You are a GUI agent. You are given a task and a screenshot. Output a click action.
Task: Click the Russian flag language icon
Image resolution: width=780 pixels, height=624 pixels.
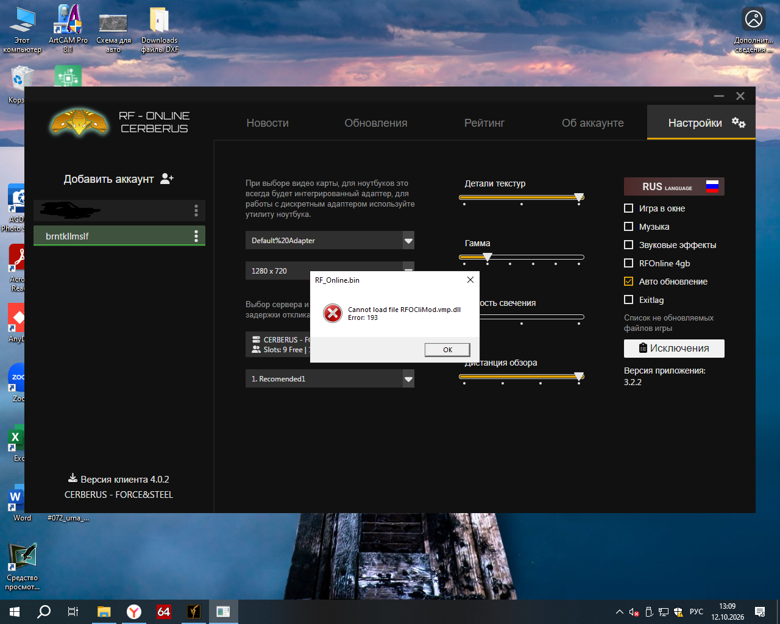(712, 186)
